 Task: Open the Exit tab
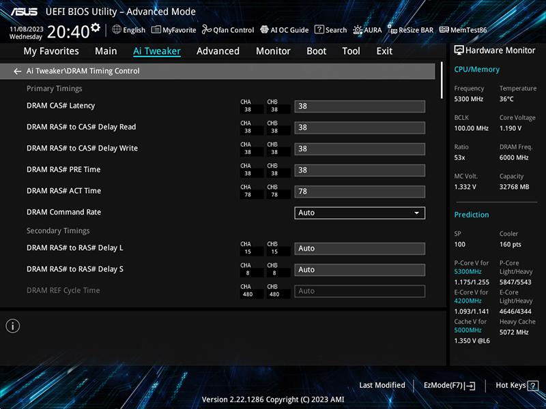point(384,51)
